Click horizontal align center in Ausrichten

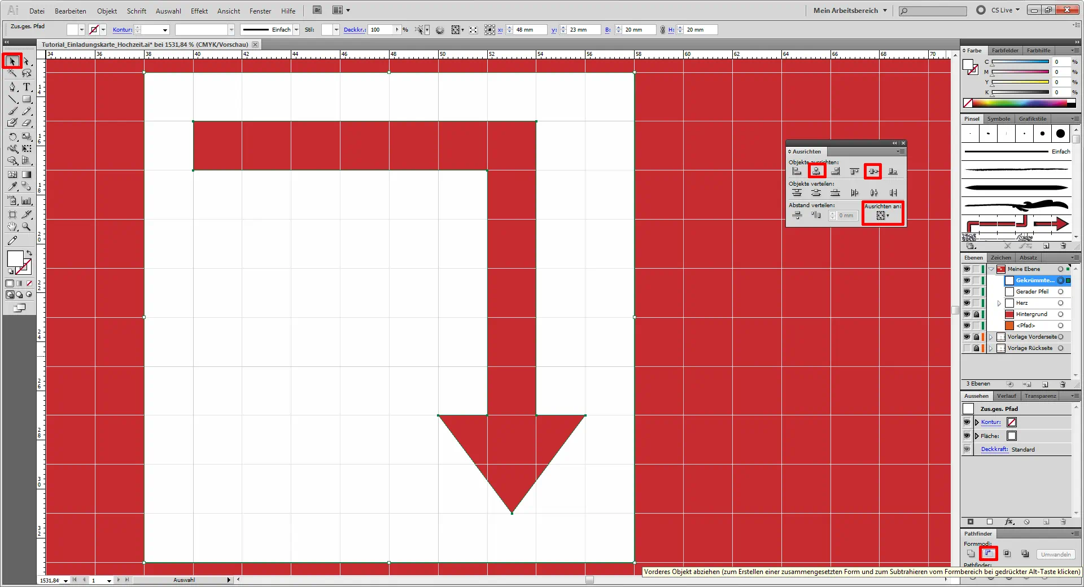pos(816,171)
